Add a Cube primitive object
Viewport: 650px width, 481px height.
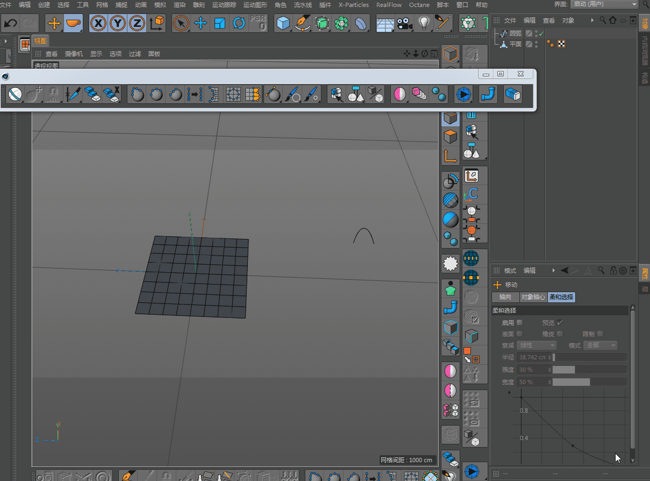point(283,23)
